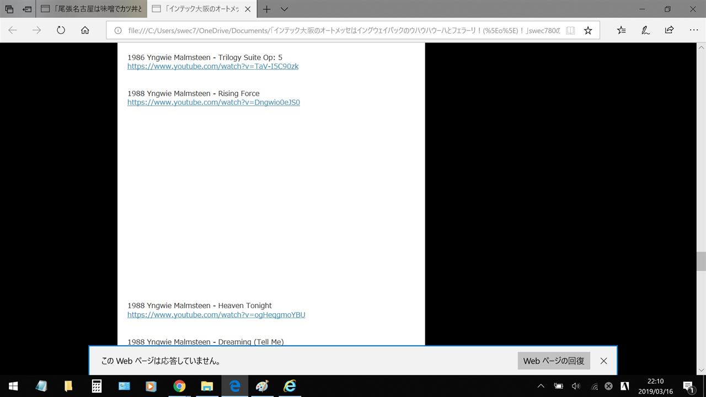Open the Heaven Tonight YouTube link
The width and height of the screenshot is (706, 397).
216,315
